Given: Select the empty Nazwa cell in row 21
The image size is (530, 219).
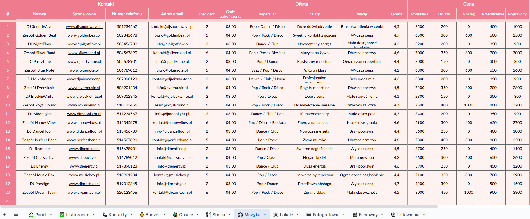Looking at the screenshot, I should pos(39,201).
